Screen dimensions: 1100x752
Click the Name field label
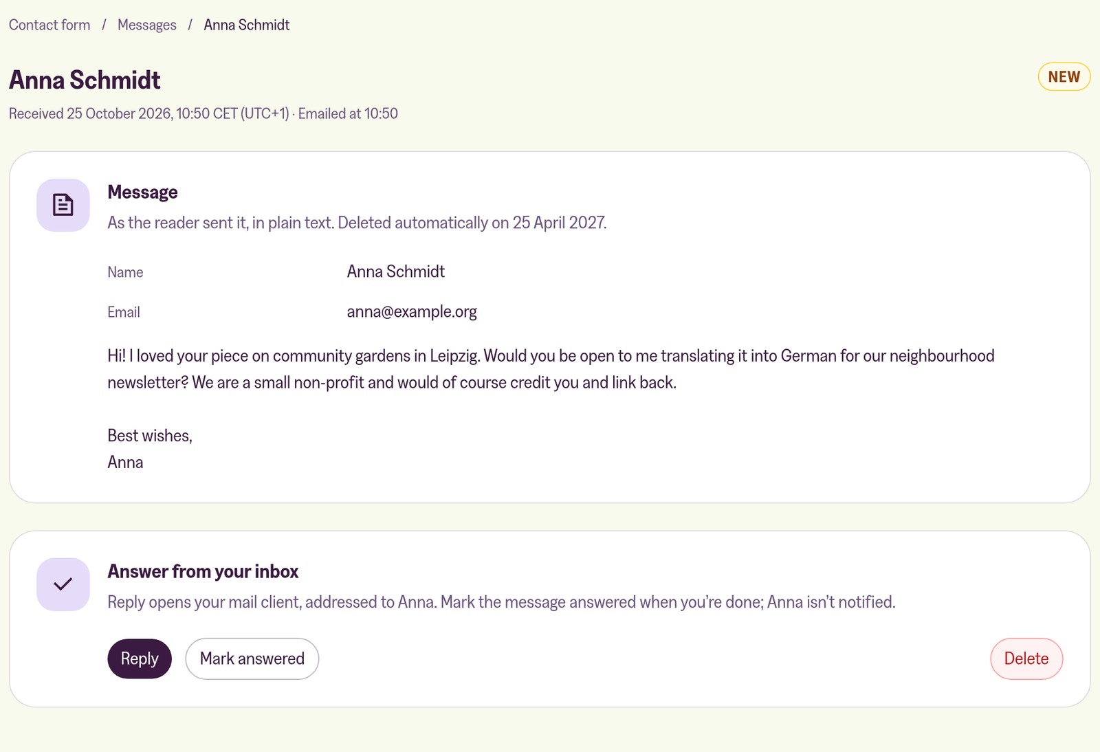(x=125, y=272)
